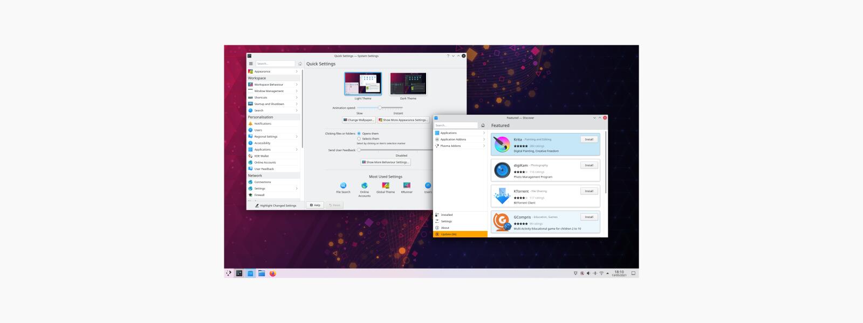Click the Users icon in Most Used Settings
The height and width of the screenshot is (323, 863).
(428, 186)
